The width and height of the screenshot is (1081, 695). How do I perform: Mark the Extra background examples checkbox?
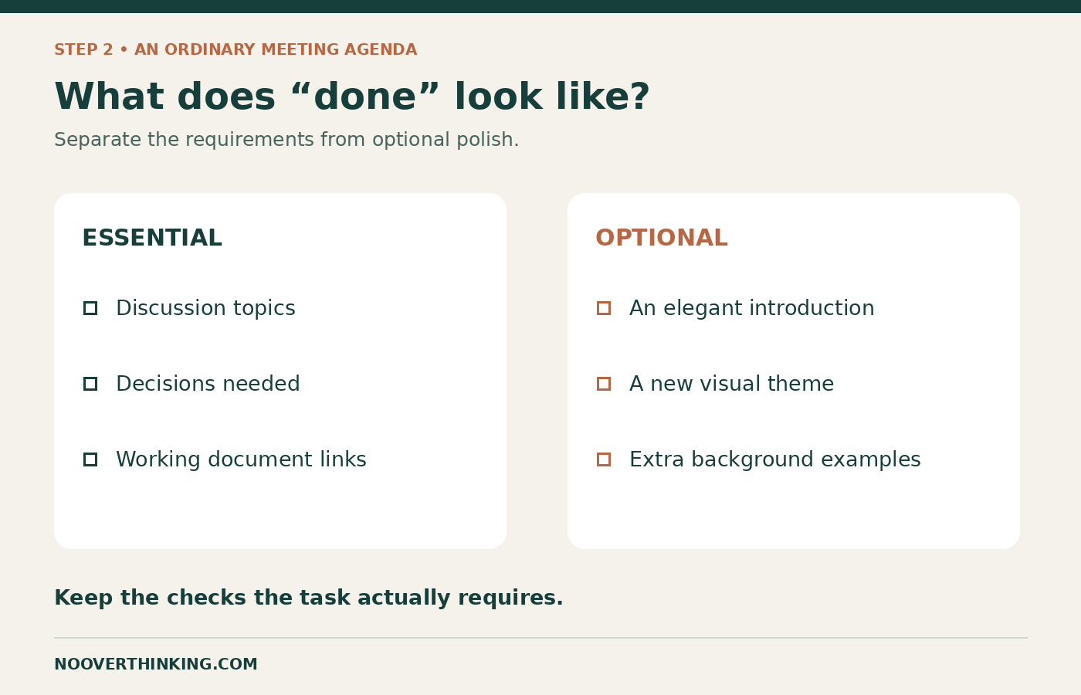(x=604, y=459)
